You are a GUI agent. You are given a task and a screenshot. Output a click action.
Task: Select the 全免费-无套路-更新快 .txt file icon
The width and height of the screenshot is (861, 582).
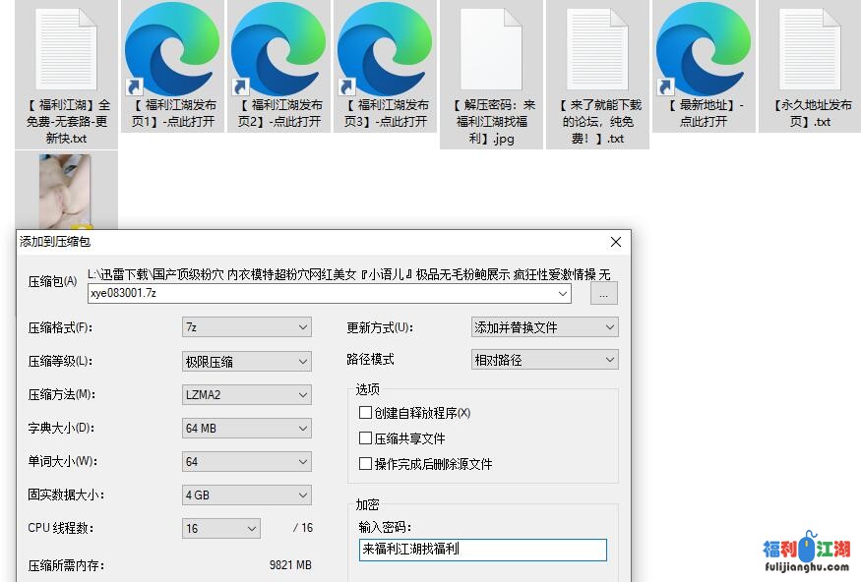[x=66, y=49]
